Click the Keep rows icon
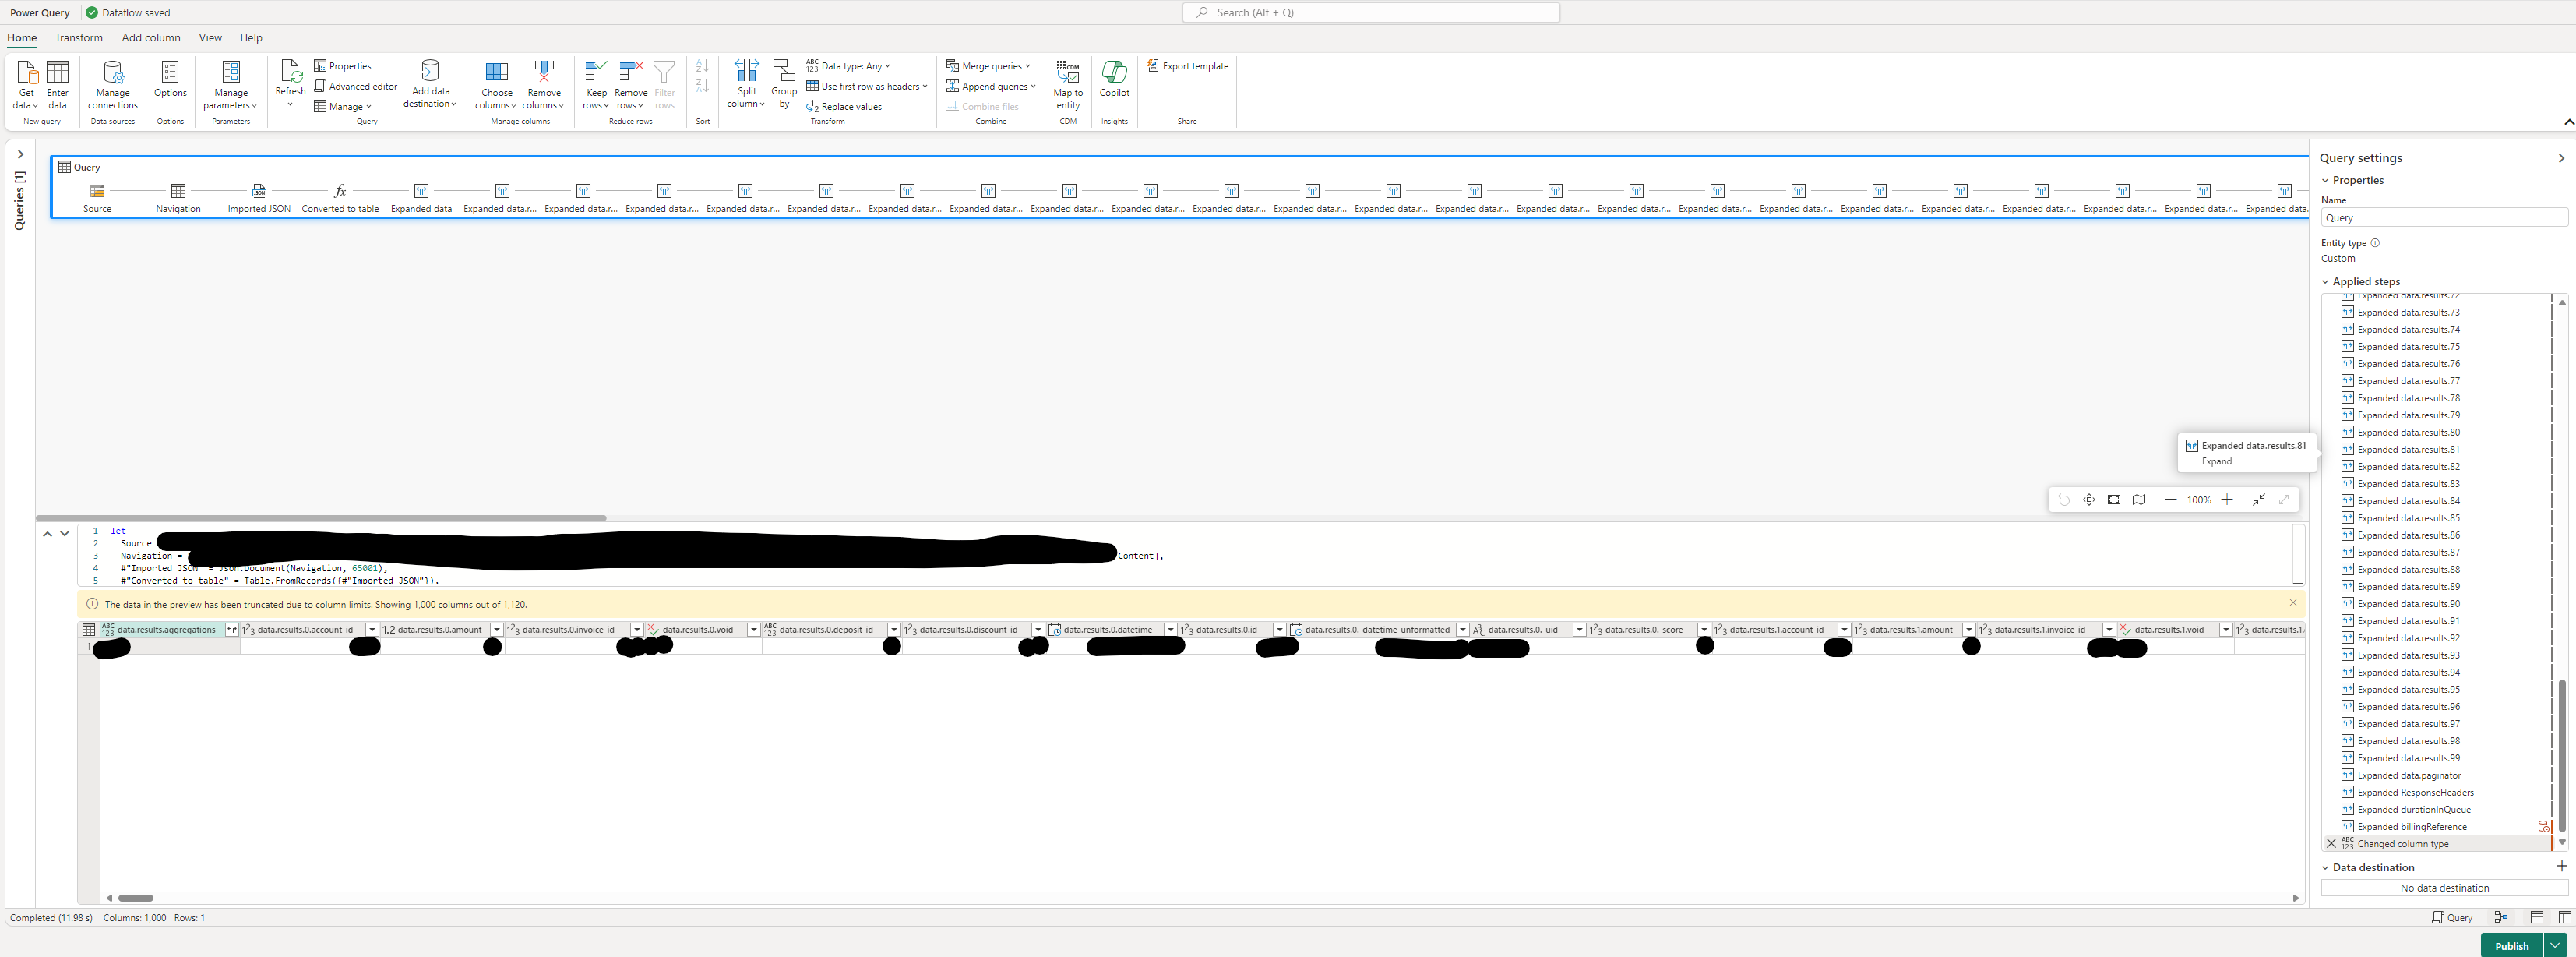 coord(596,72)
